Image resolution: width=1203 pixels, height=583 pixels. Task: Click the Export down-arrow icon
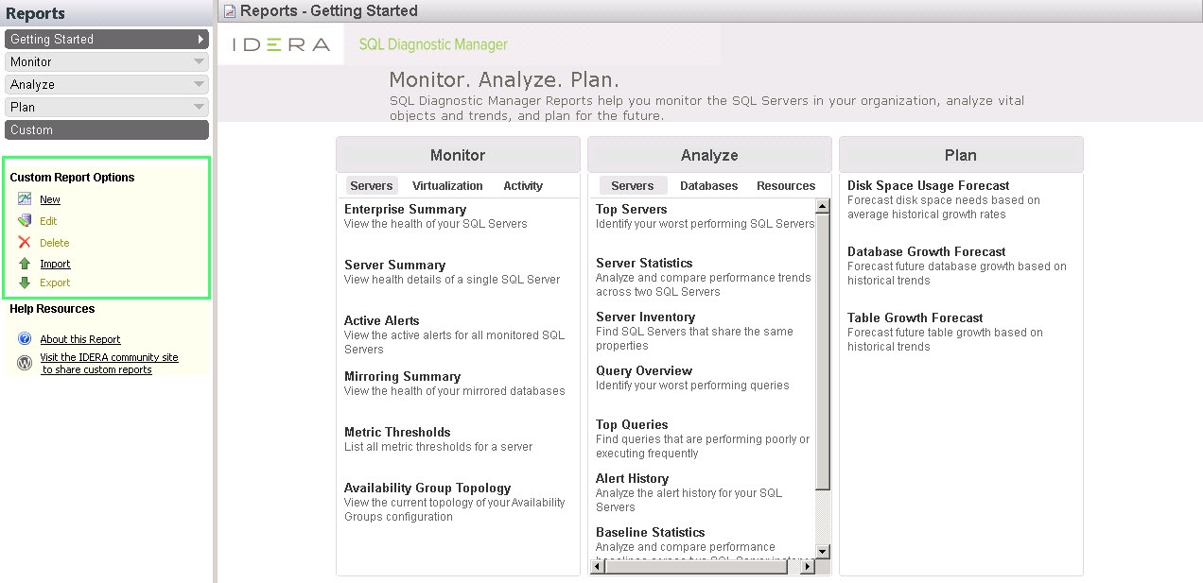[25, 283]
